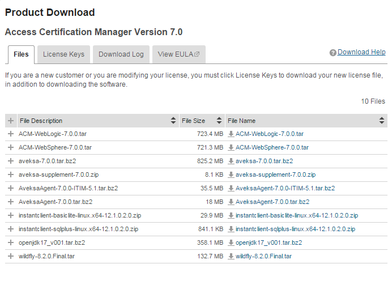Expand the openjdk17_v001.tar.bz2 row
This screenshot has height=281, width=392.
pos(11,242)
